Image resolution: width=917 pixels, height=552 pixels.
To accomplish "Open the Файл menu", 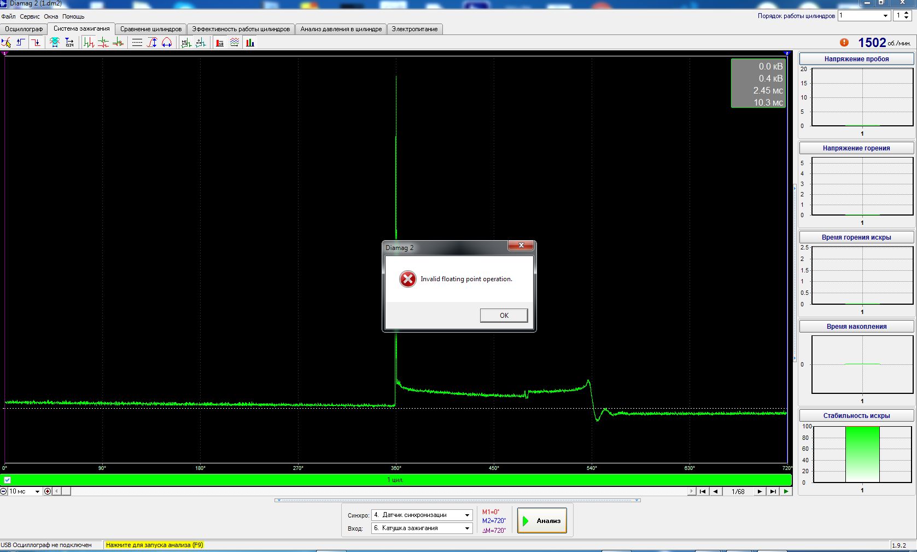I will click(x=8, y=16).
